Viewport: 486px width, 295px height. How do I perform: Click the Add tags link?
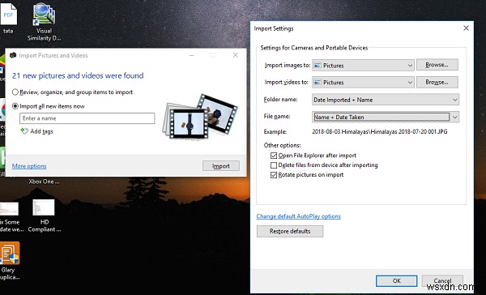41,131
